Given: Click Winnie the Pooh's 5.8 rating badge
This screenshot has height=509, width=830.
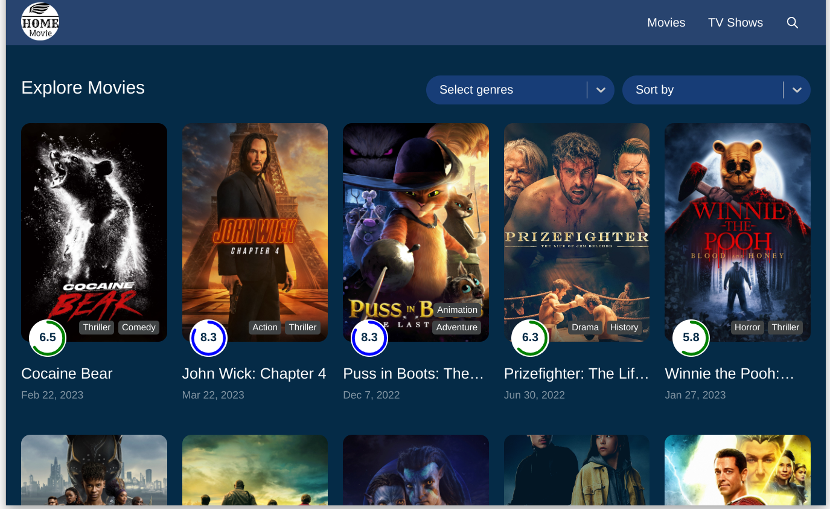Looking at the screenshot, I should (691, 338).
